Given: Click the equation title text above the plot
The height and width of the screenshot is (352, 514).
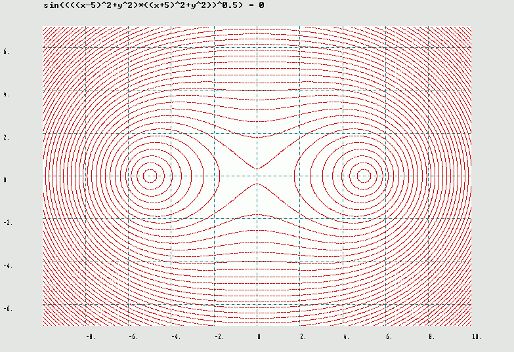Looking at the screenshot, I should (x=154, y=5).
